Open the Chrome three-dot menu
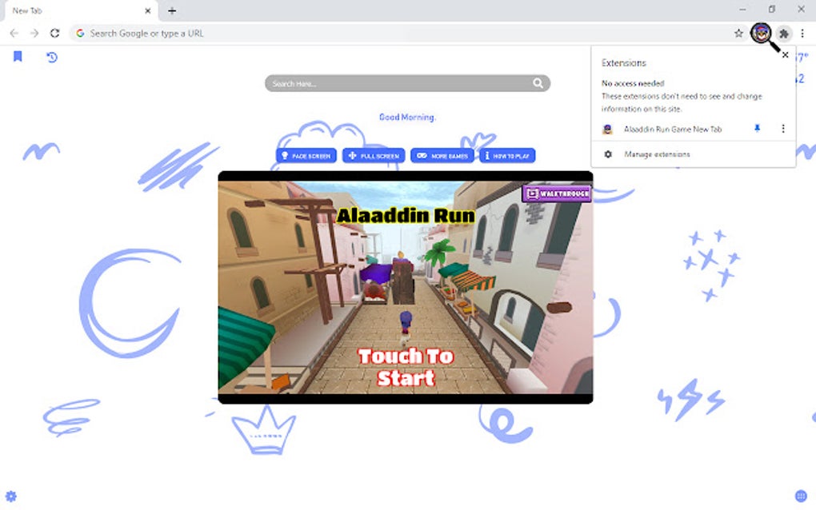 coord(802,34)
